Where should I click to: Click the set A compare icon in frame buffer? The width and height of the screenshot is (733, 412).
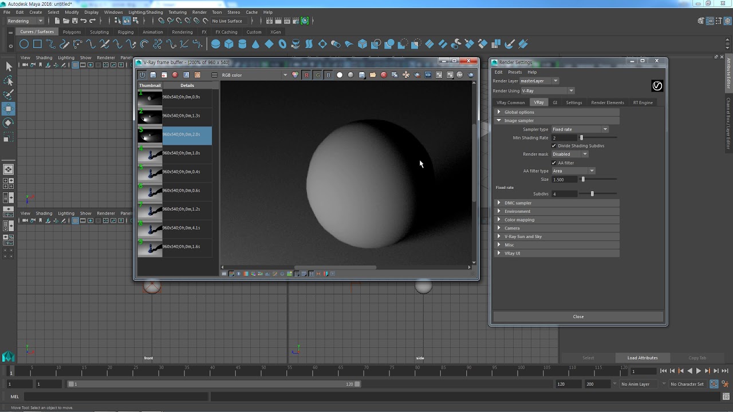pos(186,75)
